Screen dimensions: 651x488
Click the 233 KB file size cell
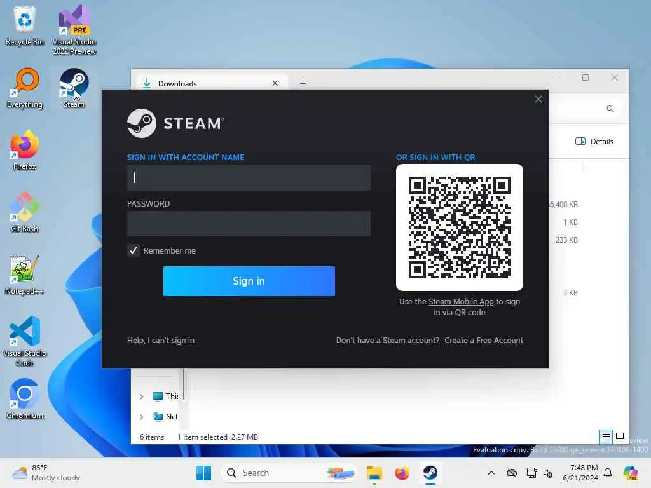click(x=566, y=240)
